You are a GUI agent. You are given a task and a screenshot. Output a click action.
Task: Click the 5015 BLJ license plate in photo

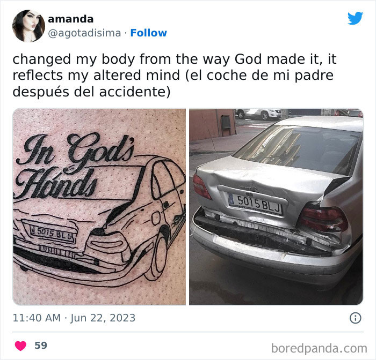[x=256, y=204]
